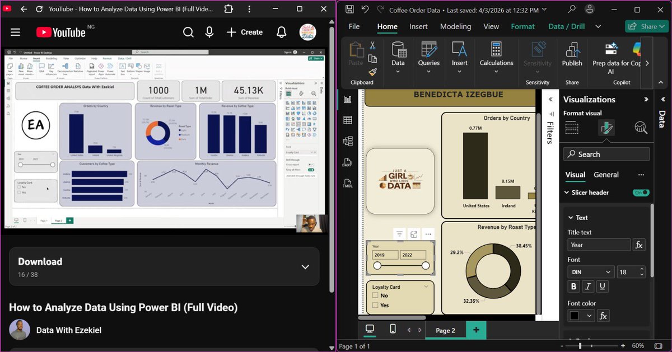Open YouTube hamburger guide menu

[x=15, y=32]
